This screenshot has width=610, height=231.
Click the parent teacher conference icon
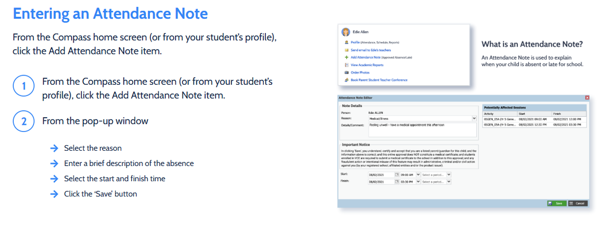(x=346, y=80)
